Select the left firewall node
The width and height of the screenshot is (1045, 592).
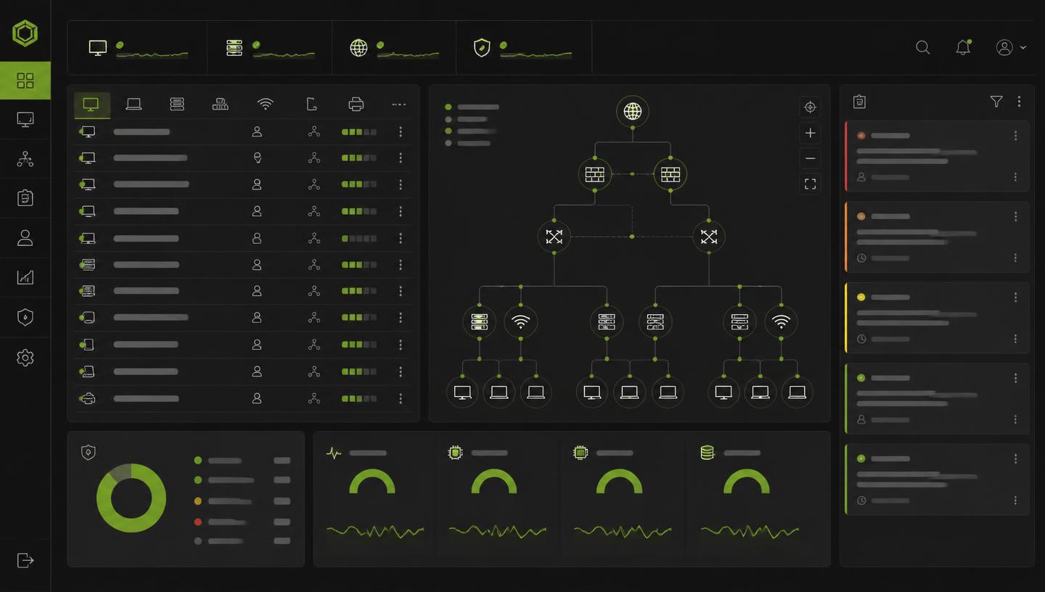(595, 174)
